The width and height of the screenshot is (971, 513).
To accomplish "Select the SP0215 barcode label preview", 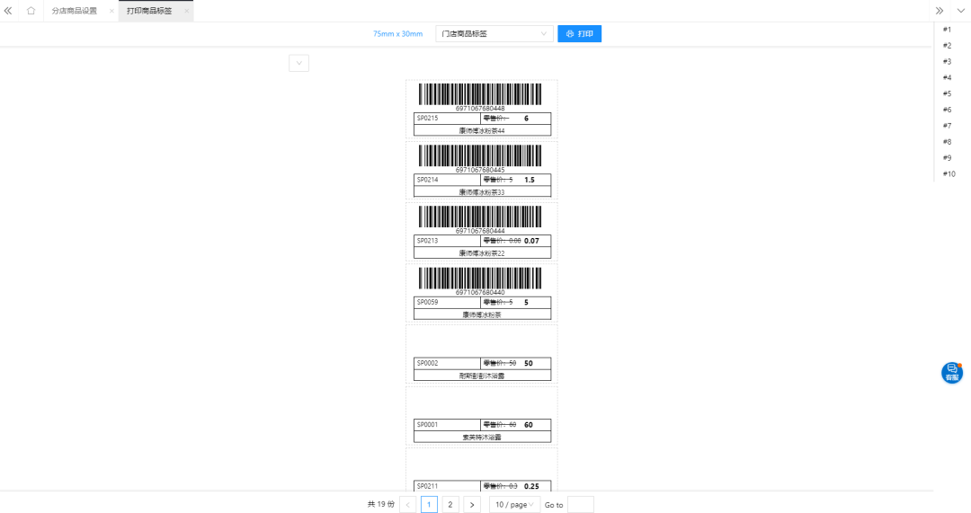I will (481, 109).
